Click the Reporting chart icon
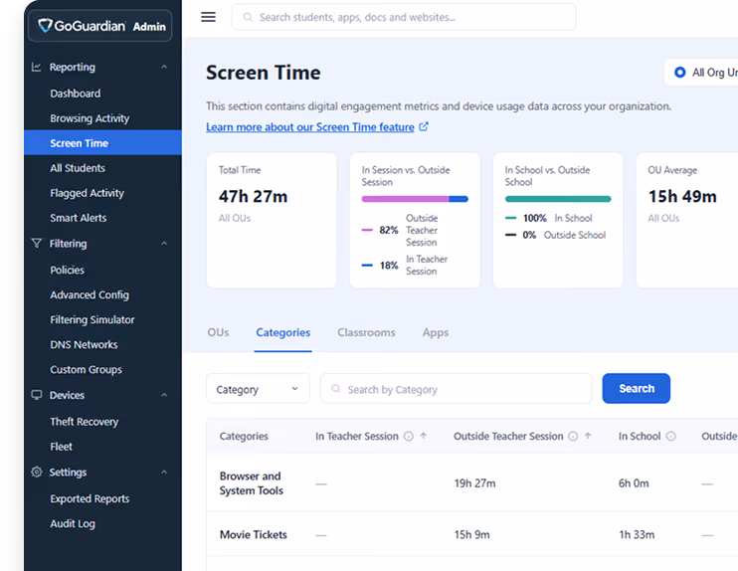The height and width of the screenshot is (571, 738). [36, 67]
